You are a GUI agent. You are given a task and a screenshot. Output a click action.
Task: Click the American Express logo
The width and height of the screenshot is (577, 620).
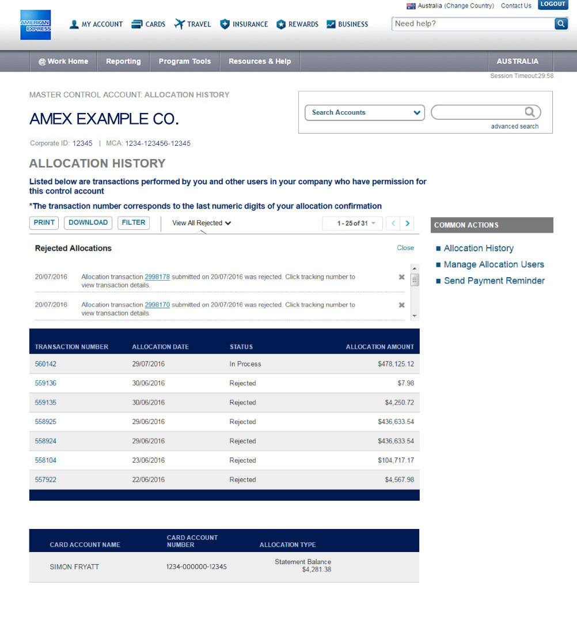35,25
